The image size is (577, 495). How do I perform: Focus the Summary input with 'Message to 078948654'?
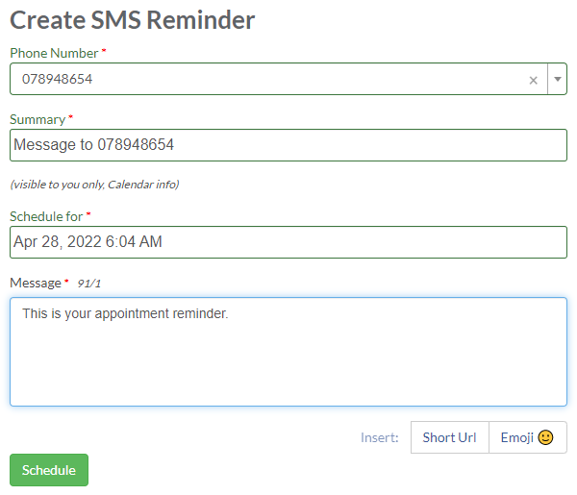(288, 145)
